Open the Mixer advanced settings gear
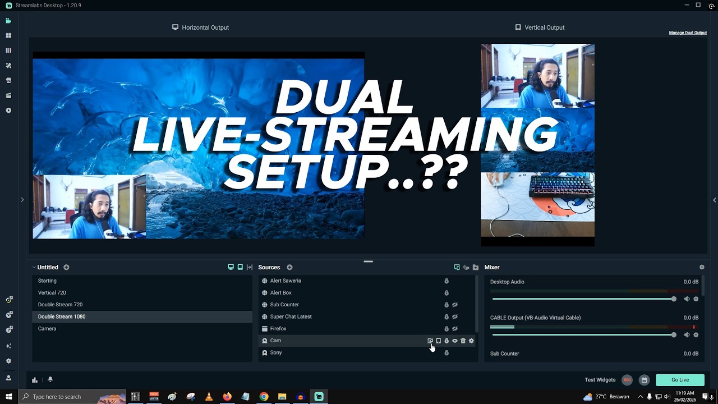The height and width of the screenshot is (404, 718). point(702,268)
